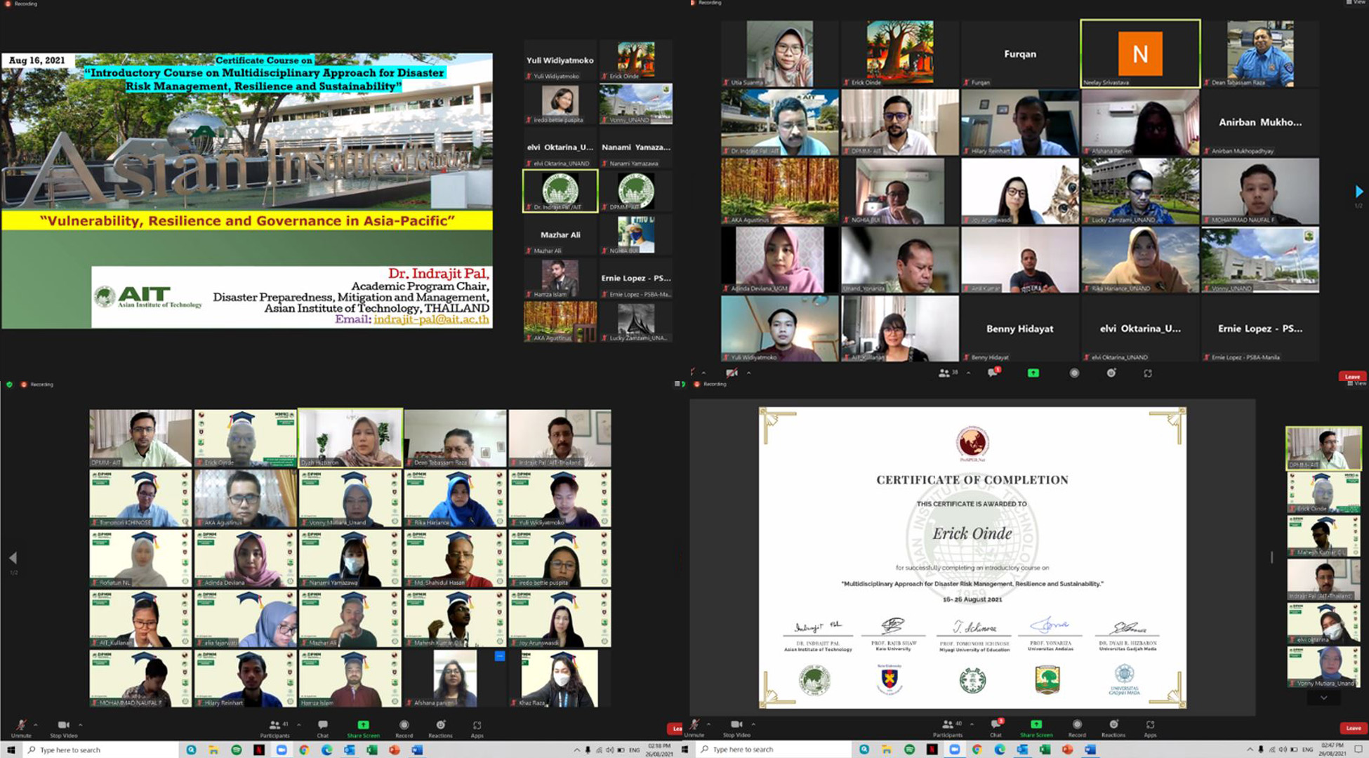Go to next gallery page with the blue arrow
Screen dimensions: 1369x758
[1358, 192]
